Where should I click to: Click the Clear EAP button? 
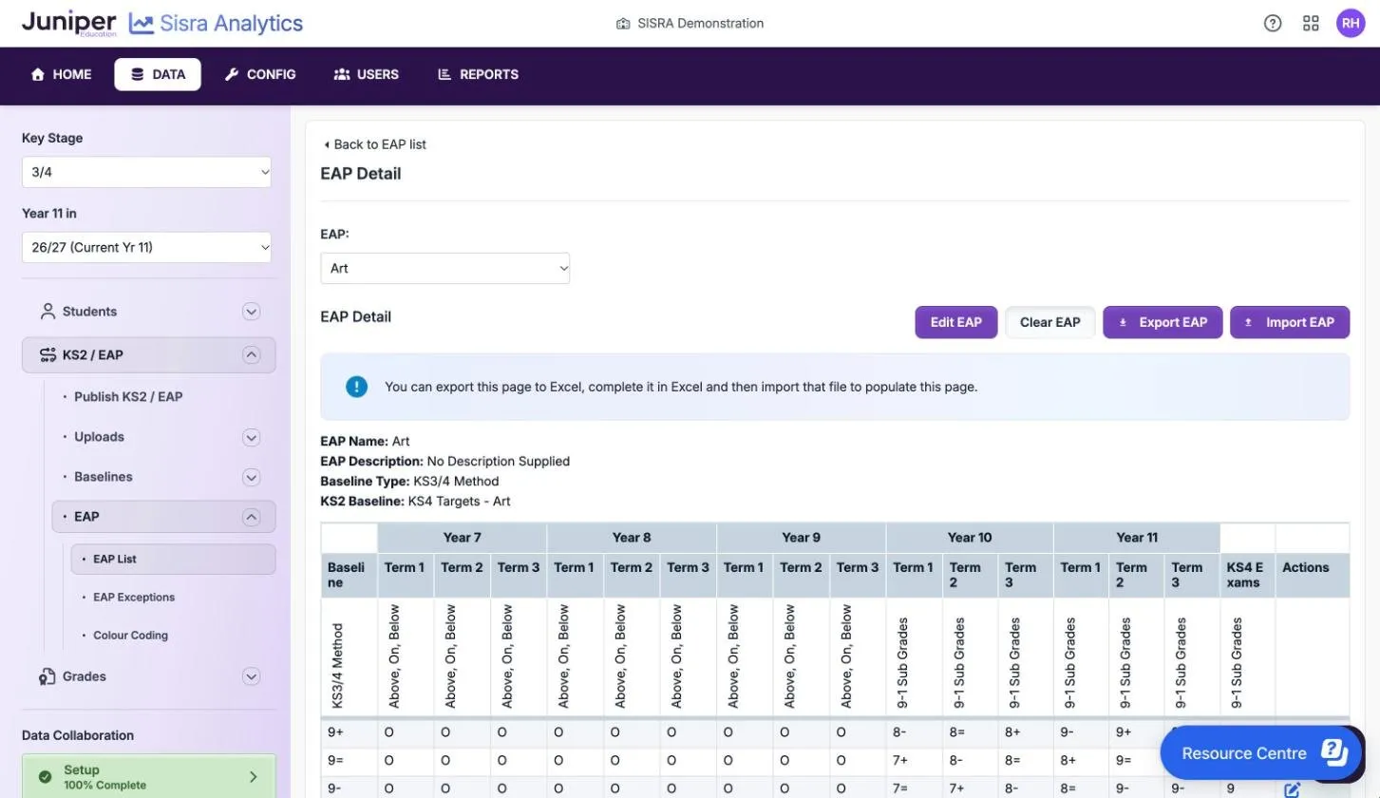pos(1049,322)
